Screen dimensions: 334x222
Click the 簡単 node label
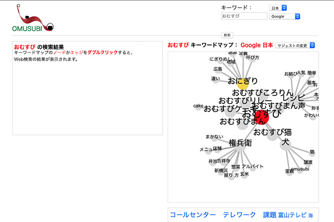[312, 73]
